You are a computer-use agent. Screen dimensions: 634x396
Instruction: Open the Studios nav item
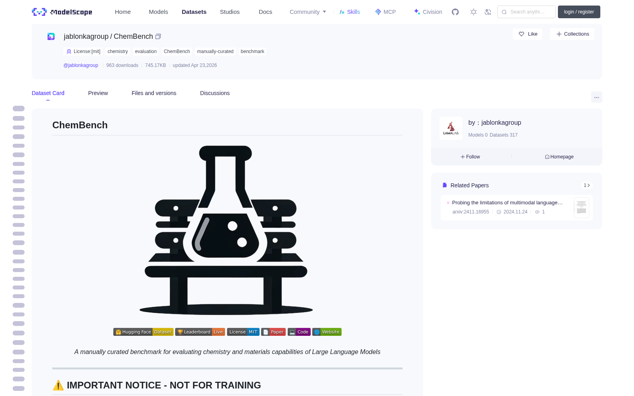(x=230, y=12)
